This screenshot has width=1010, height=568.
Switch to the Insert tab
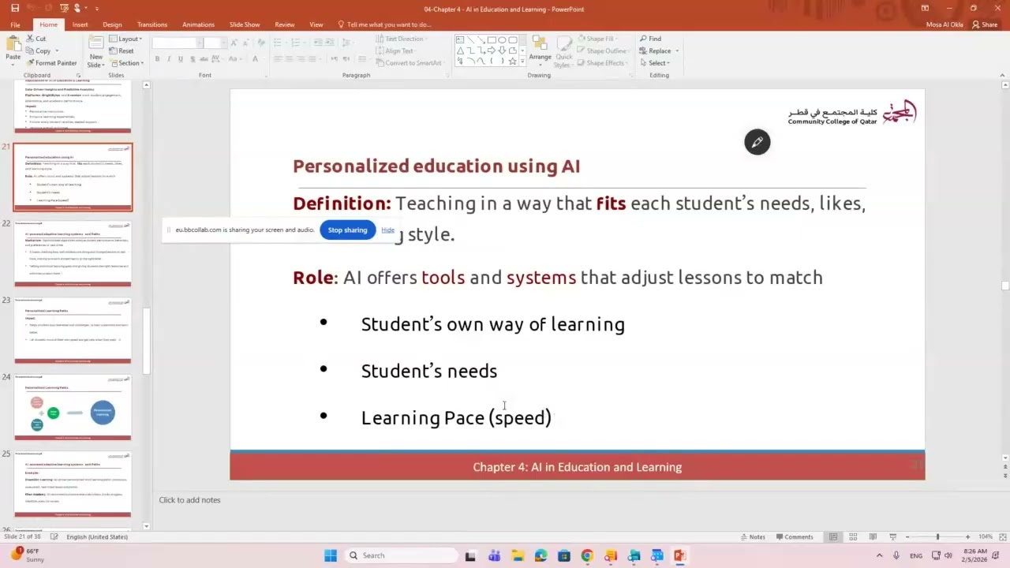click(80, 24)
